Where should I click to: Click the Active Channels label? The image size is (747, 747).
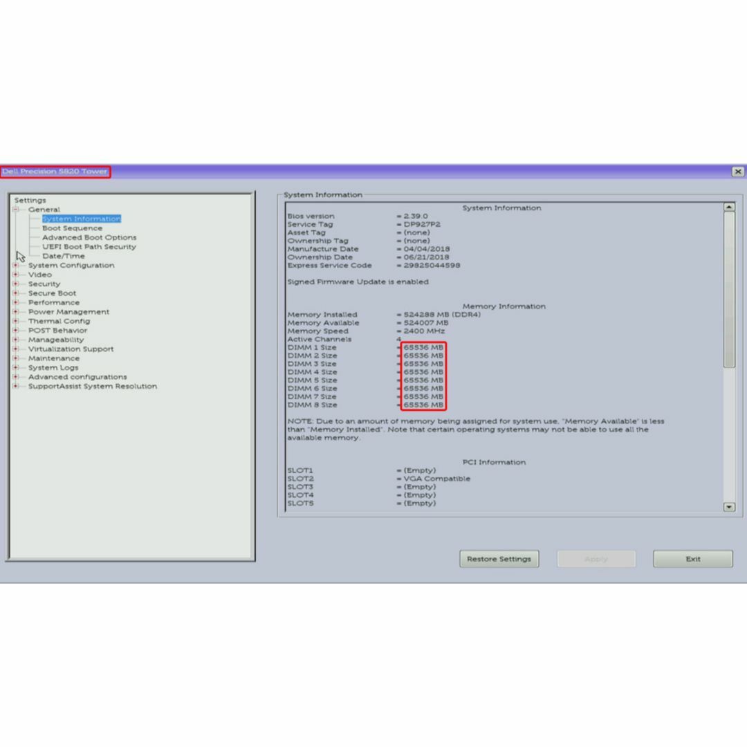point(319,339)
